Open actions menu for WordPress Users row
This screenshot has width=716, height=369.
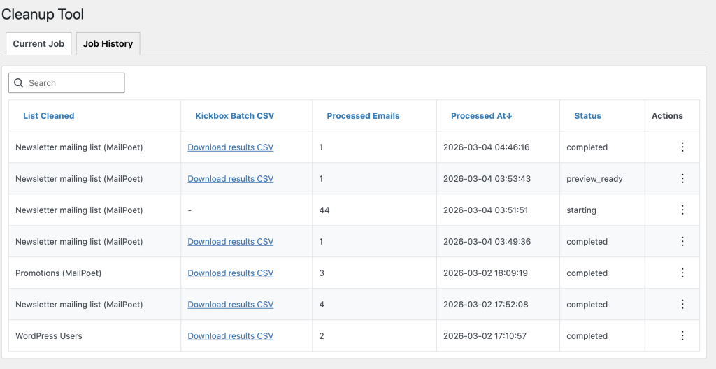682,336
